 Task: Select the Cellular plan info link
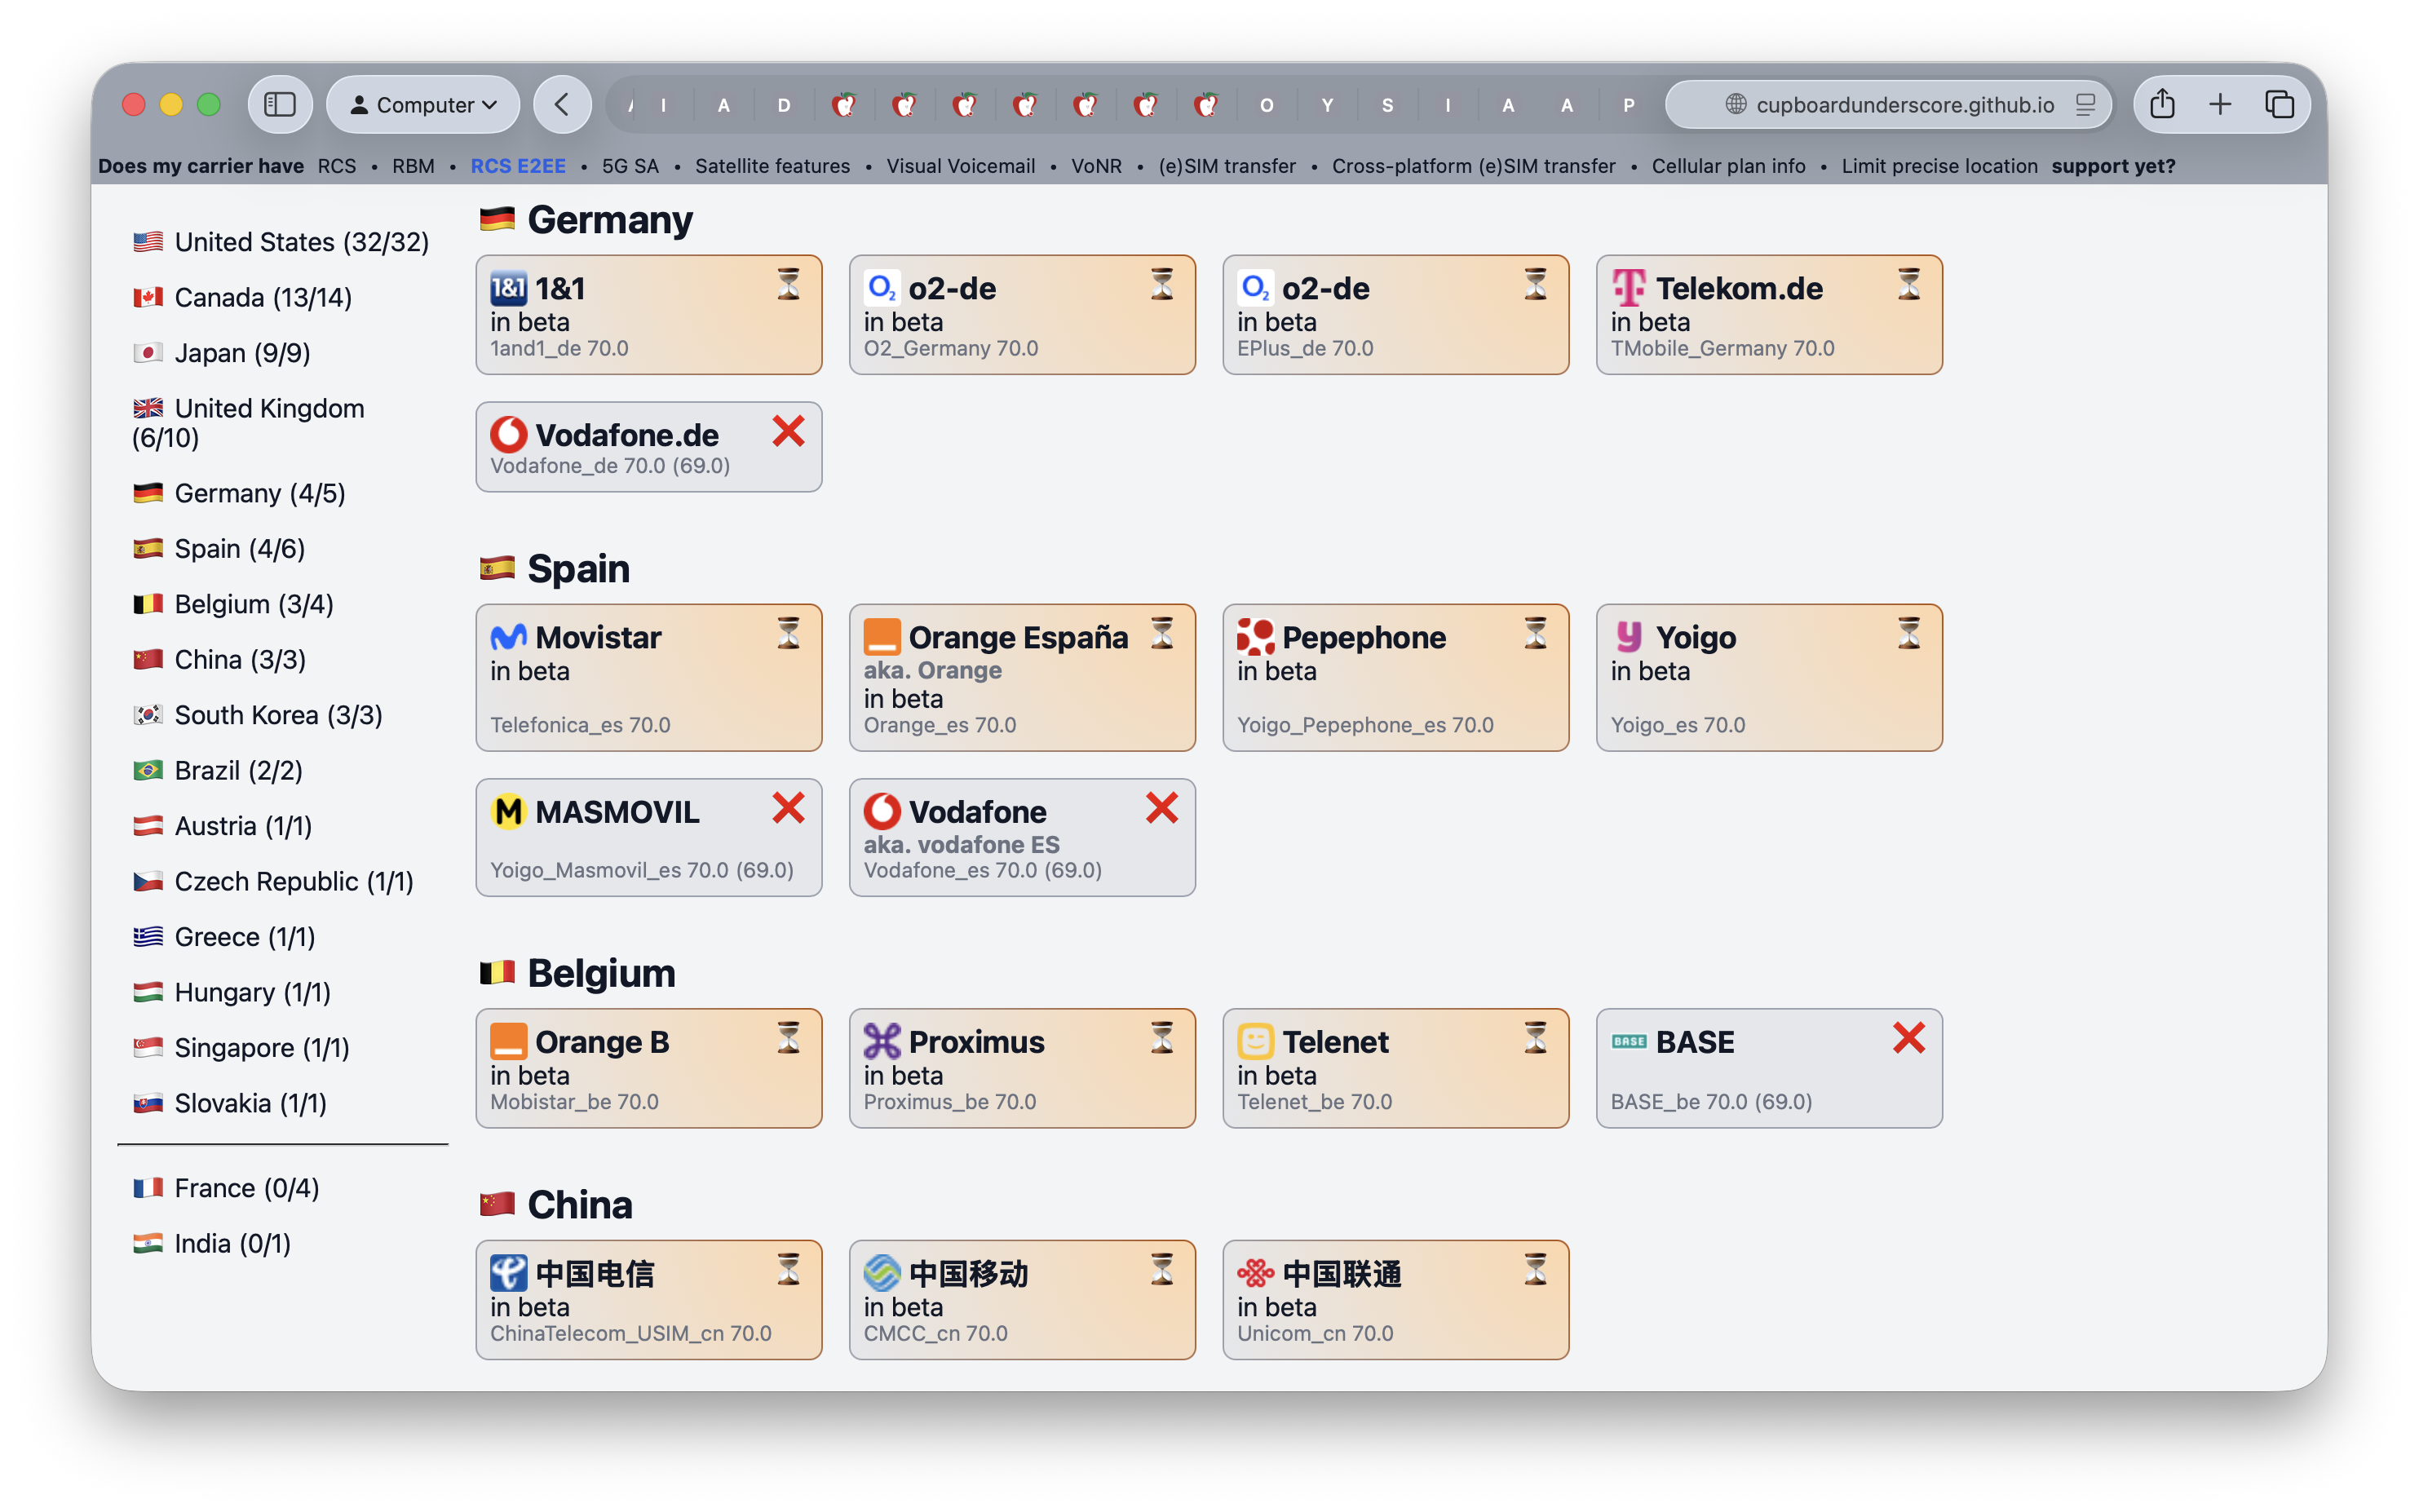point(1728,166)
